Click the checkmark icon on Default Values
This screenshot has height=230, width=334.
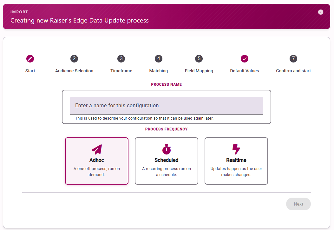pyautogui.click(x=245, y=59)
